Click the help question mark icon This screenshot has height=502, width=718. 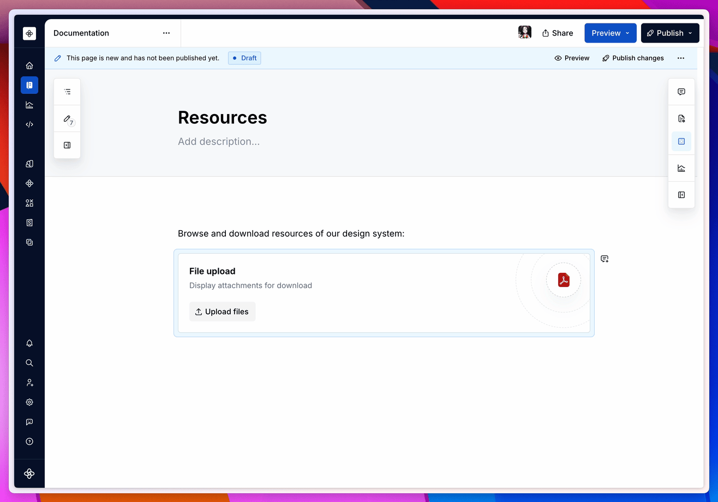tap(29, 441)
